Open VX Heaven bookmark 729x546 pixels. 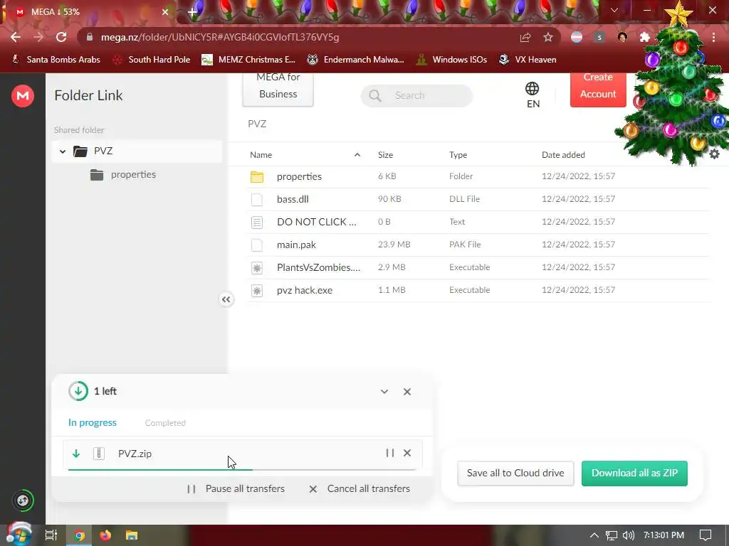pyautogui.click(x=528, y=60)
